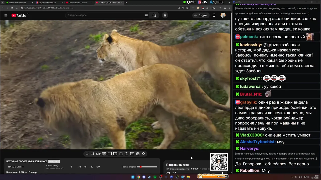Open YouTube notifications bell
321x180 pixels.
[x=214, y=15]
